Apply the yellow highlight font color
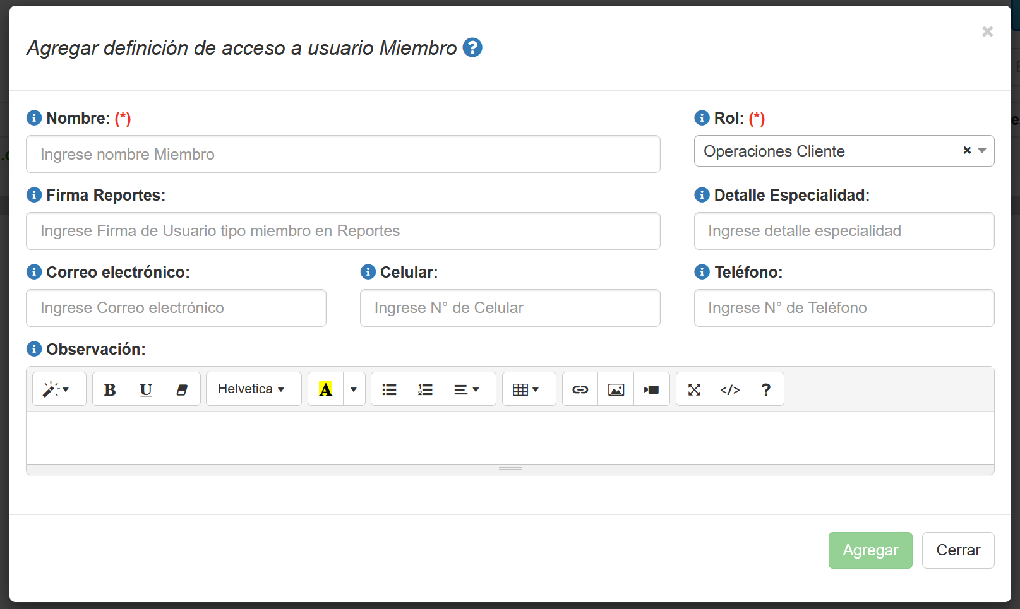This screenshot has height=609, width=1020. pyautogui.click(x=326, y=389)
